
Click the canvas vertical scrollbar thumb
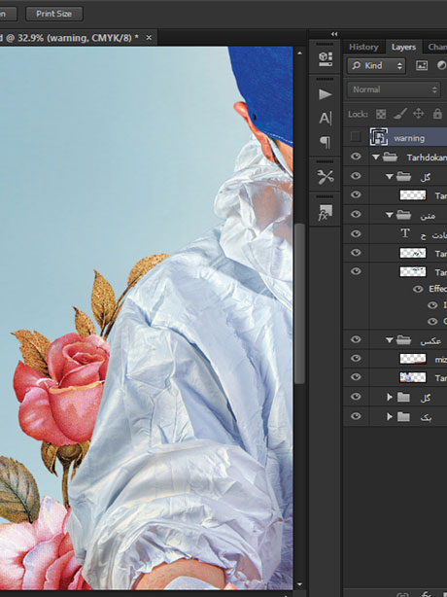coord(299,303)
